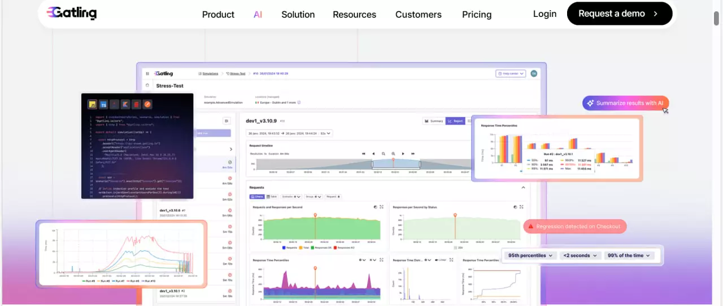Expand Response Time Percentiles area chart fullscreen
The image size is (723, 306).
click(x=382, y=260)
